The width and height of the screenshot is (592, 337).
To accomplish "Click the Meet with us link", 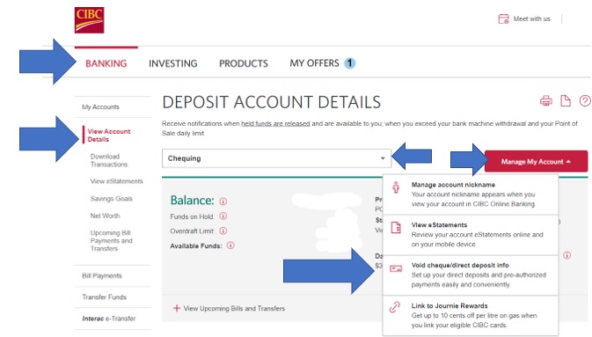I will click(x=531, y=18).
